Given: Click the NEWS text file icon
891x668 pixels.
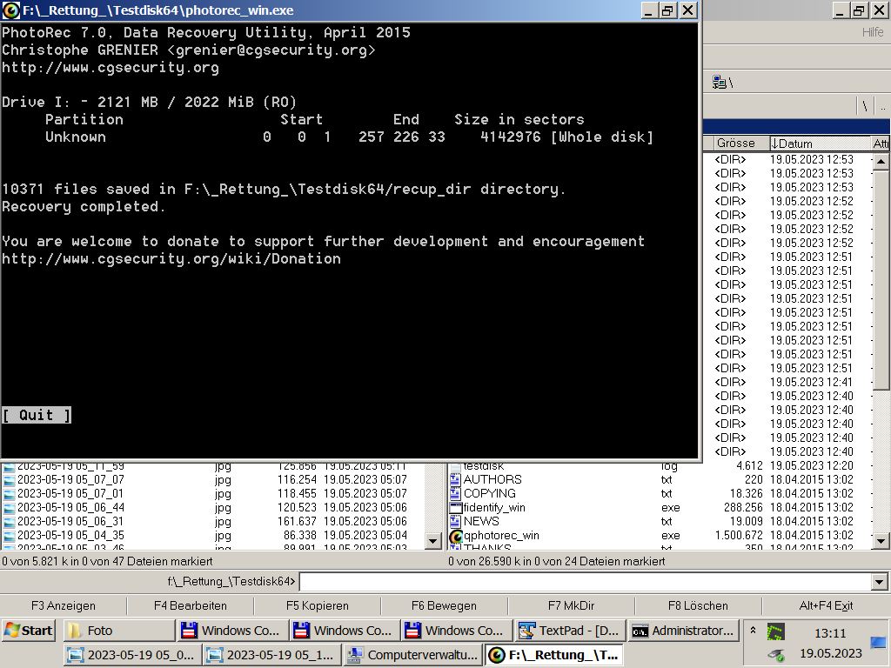Looking at the screenshot, I should (x=455, y=522).
